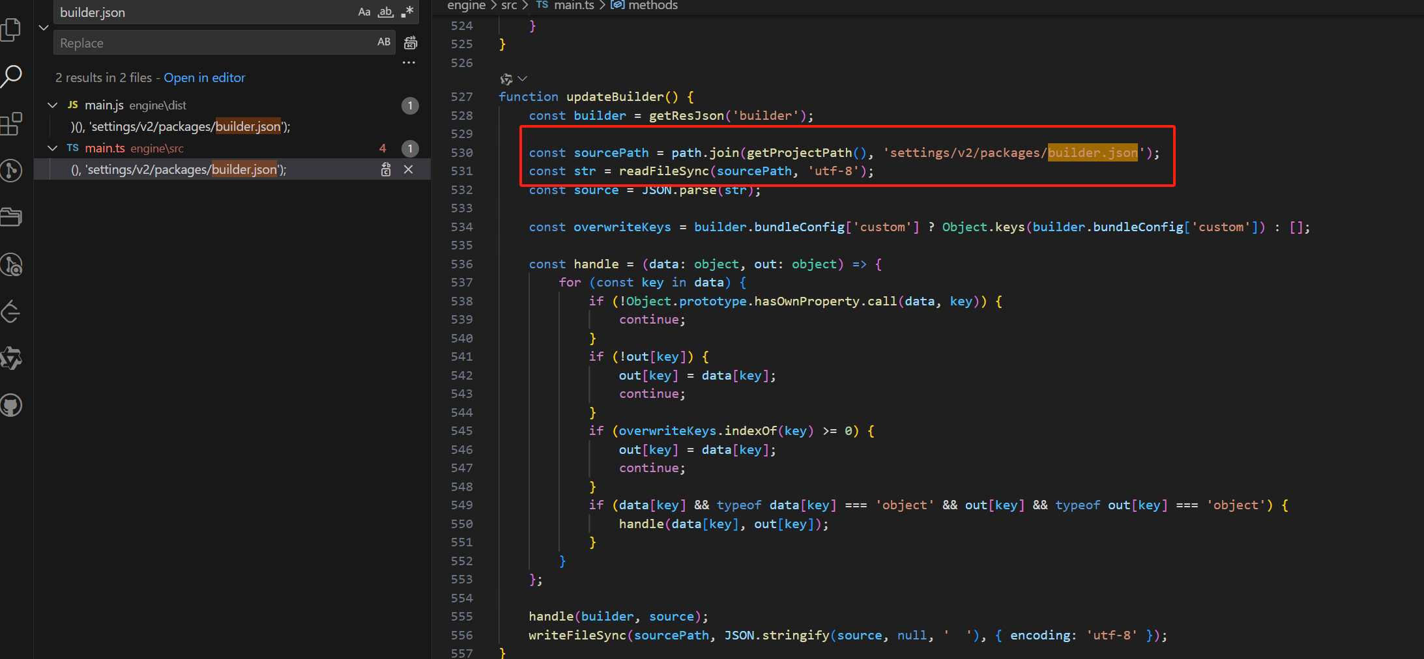
Task: Click the 'src' breadcrumb segment
Action: click(509, 5)
